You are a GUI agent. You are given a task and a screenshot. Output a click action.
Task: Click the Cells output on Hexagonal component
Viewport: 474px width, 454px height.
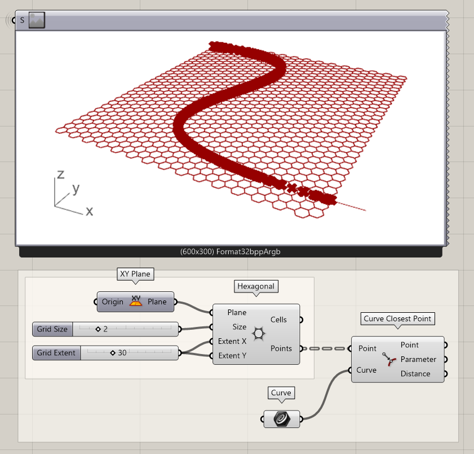coord(278,320)
